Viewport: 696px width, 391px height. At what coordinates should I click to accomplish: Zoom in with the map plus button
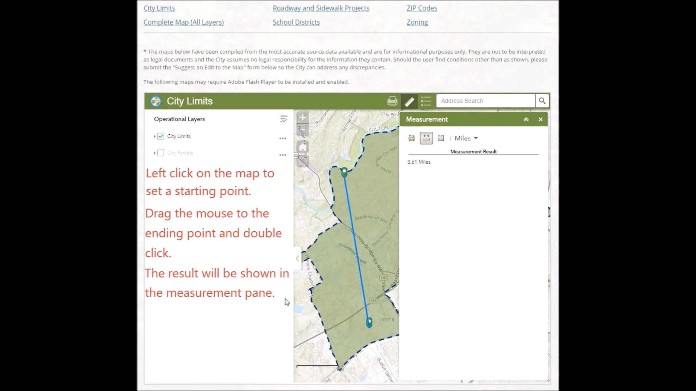point(303,117)
